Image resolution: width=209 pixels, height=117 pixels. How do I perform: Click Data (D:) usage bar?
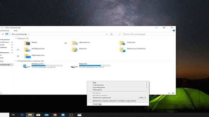[x=95, y=66]
